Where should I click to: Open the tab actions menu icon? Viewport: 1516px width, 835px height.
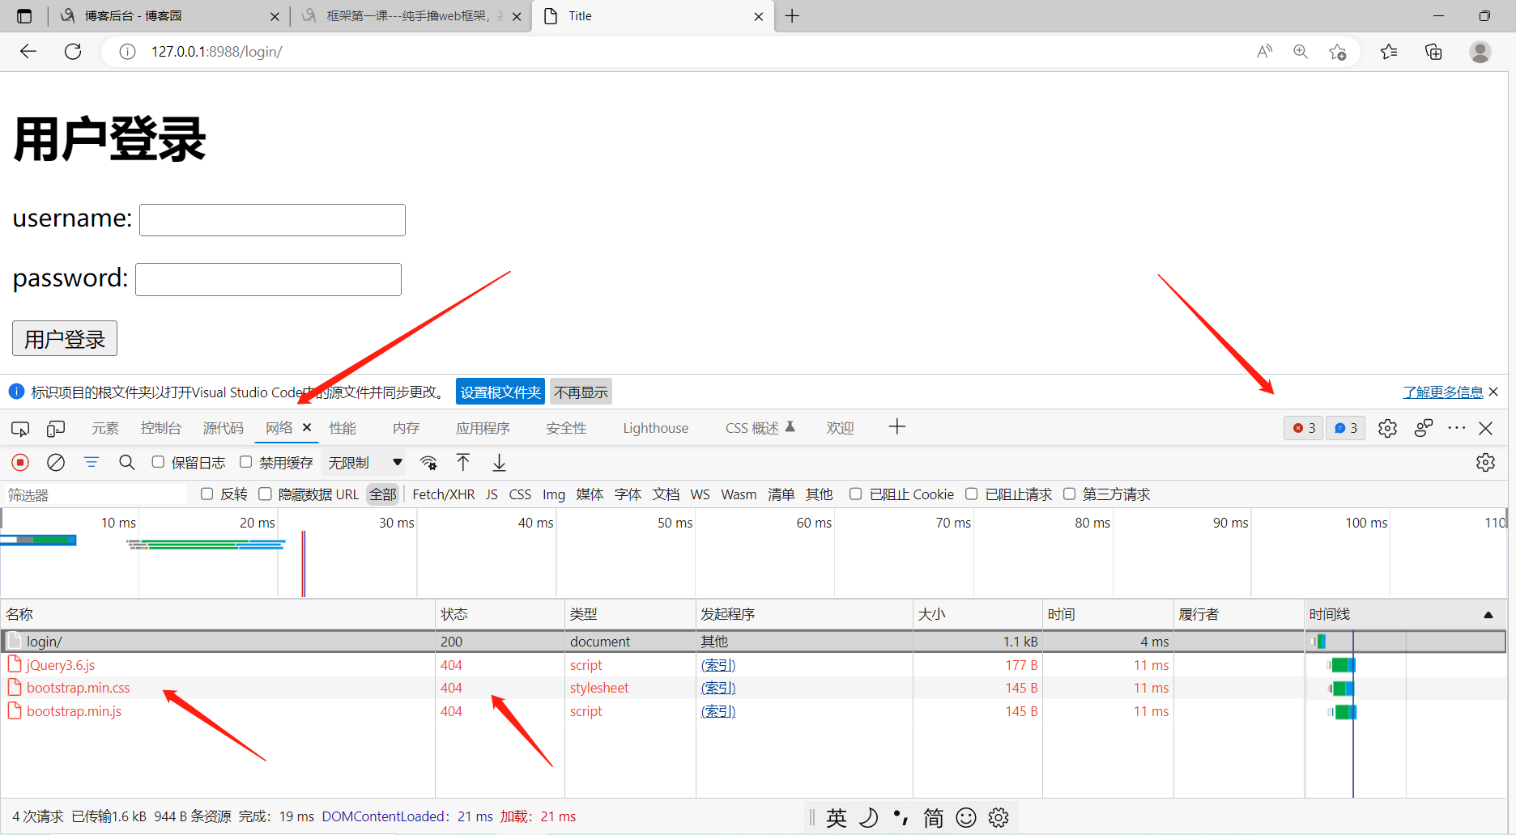point(24,16)
